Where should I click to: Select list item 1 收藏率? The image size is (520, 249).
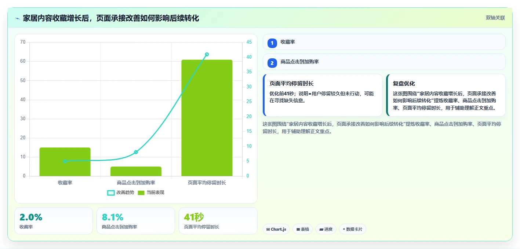pyautogui.click(x=384, y=42)
